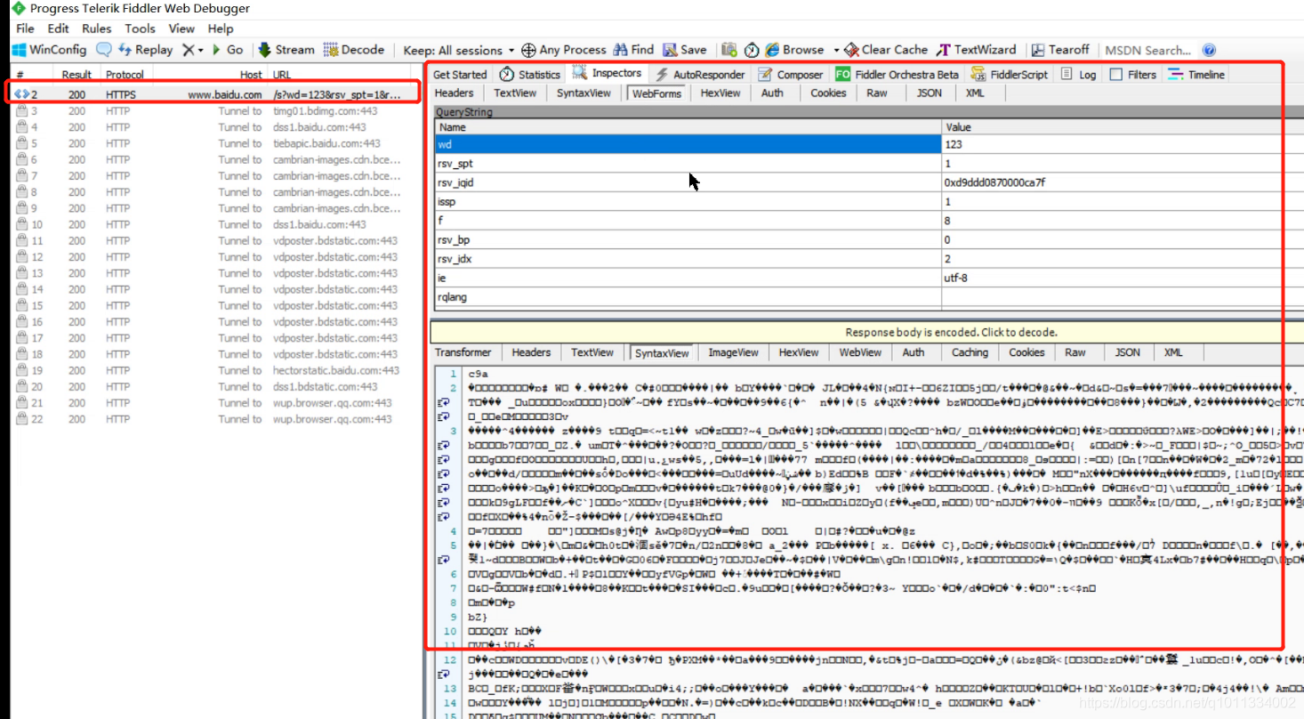1304x719 pixels.
Task: Switch to the Statistics tab
Action: (530, 75)
